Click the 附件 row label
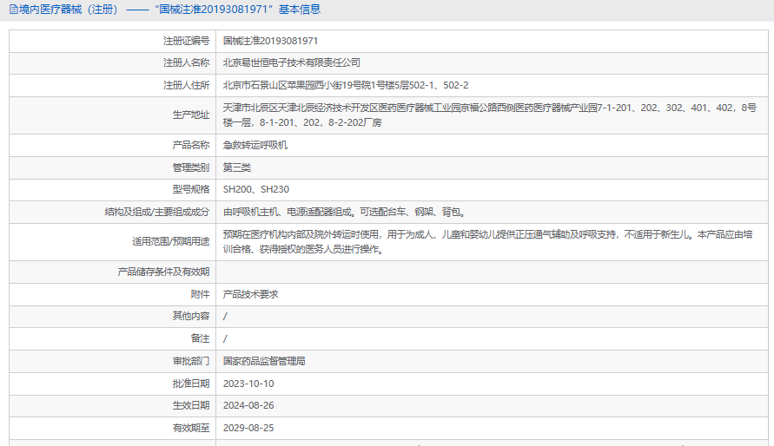Viewport: 774px width, 446px height. [x=200, y=294]
